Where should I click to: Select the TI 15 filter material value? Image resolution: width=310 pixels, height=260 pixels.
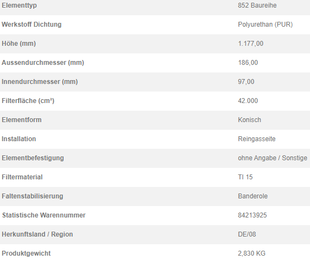point(245,177)
